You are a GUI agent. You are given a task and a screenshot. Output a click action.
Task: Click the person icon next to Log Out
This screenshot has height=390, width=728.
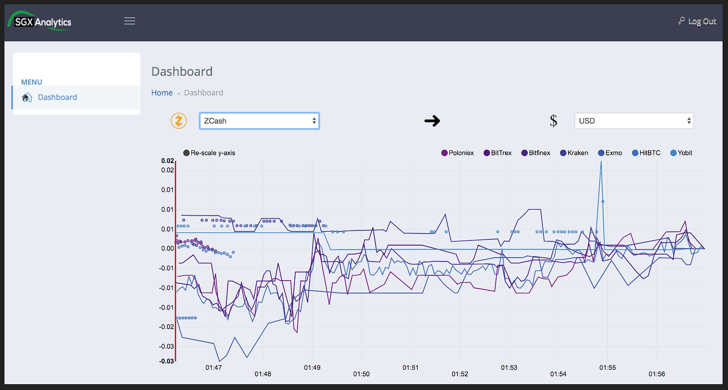(x=681, y=21)
